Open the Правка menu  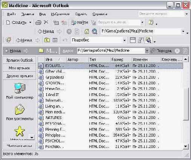(28, 14)
